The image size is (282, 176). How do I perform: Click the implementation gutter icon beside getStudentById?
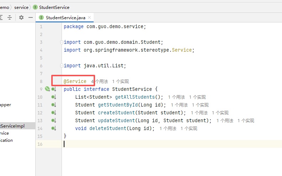pyautogui.click(x=53, y=105)
